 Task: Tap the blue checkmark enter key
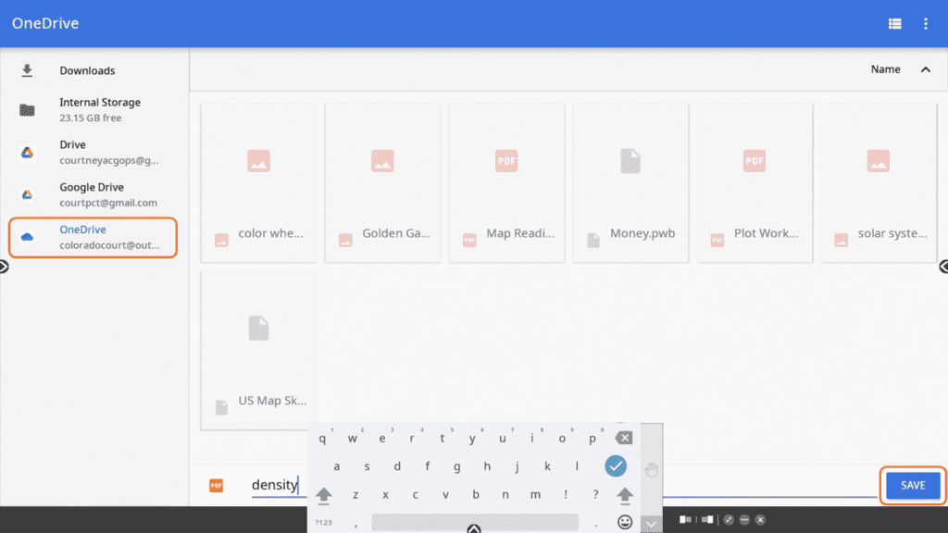click(616, 465)
